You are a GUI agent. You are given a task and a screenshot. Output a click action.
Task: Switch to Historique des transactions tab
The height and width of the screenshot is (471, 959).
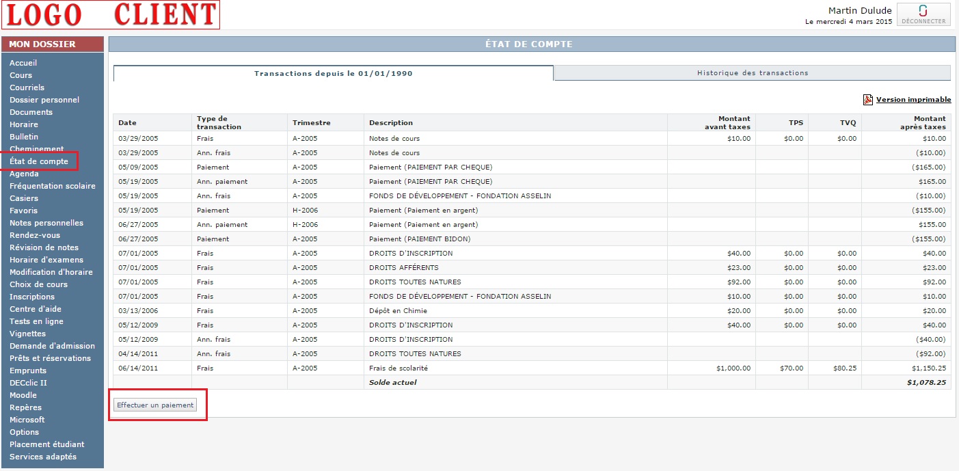752,73
